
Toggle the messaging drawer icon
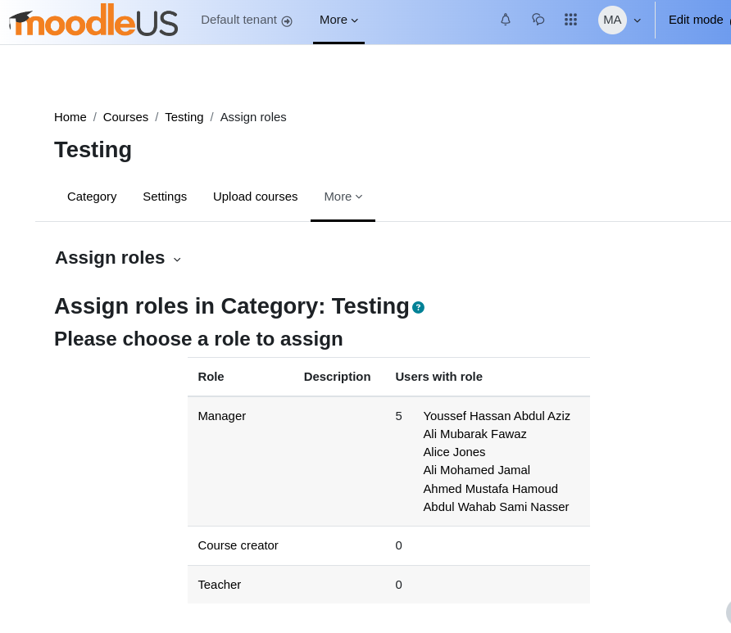[x=538, y=20]
